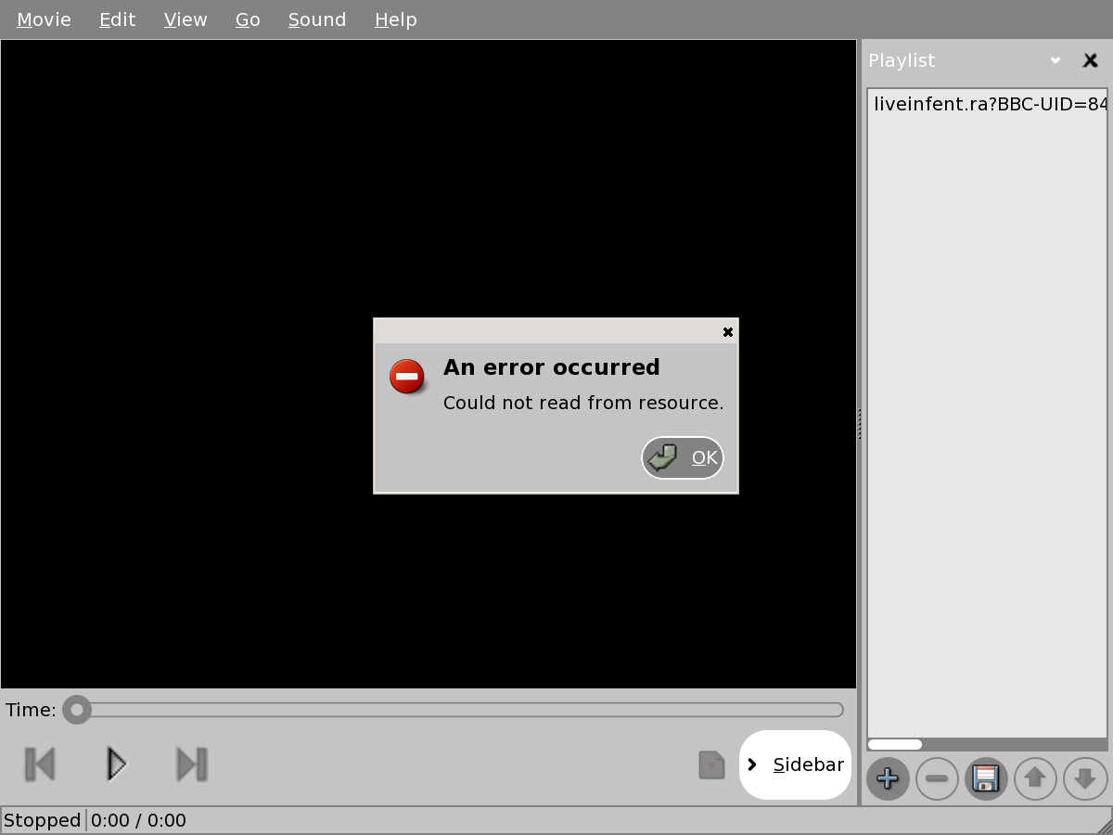This screenshot has height=835, width=1113.
Task: Close the error dialog with X
Action: click(728, 332)
